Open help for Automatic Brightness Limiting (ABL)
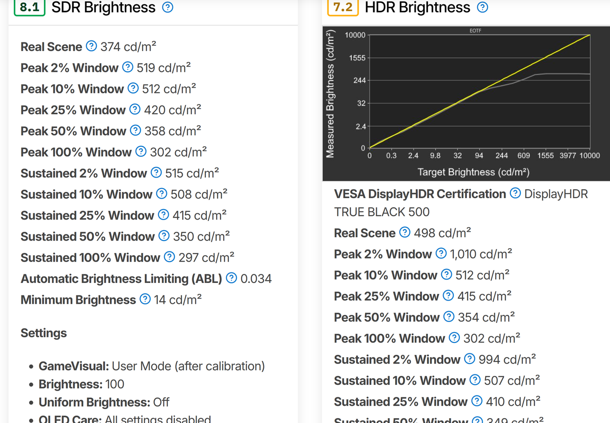The image size is (610, 423). (x=232, y=278)
